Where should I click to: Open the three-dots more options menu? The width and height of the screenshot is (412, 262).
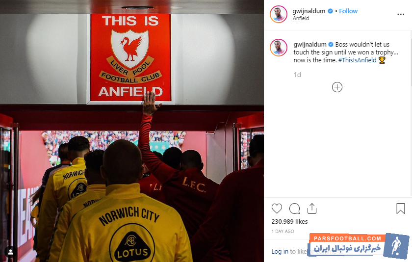[x=401, y=14]
